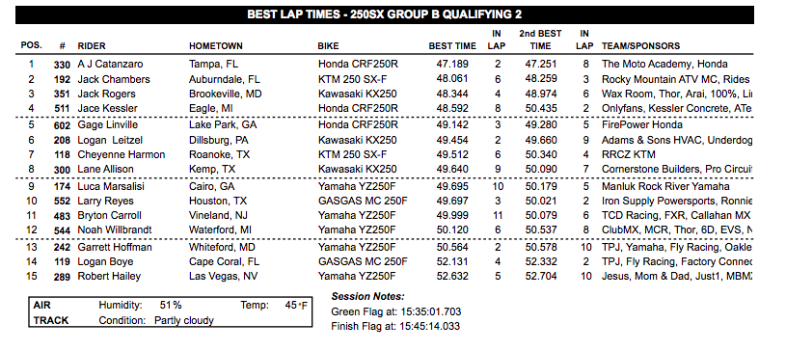The height and width of the screenshot is (351, 786).
Task: Click Jack Chambers' best time 48.061
Action: pos(452,79)
